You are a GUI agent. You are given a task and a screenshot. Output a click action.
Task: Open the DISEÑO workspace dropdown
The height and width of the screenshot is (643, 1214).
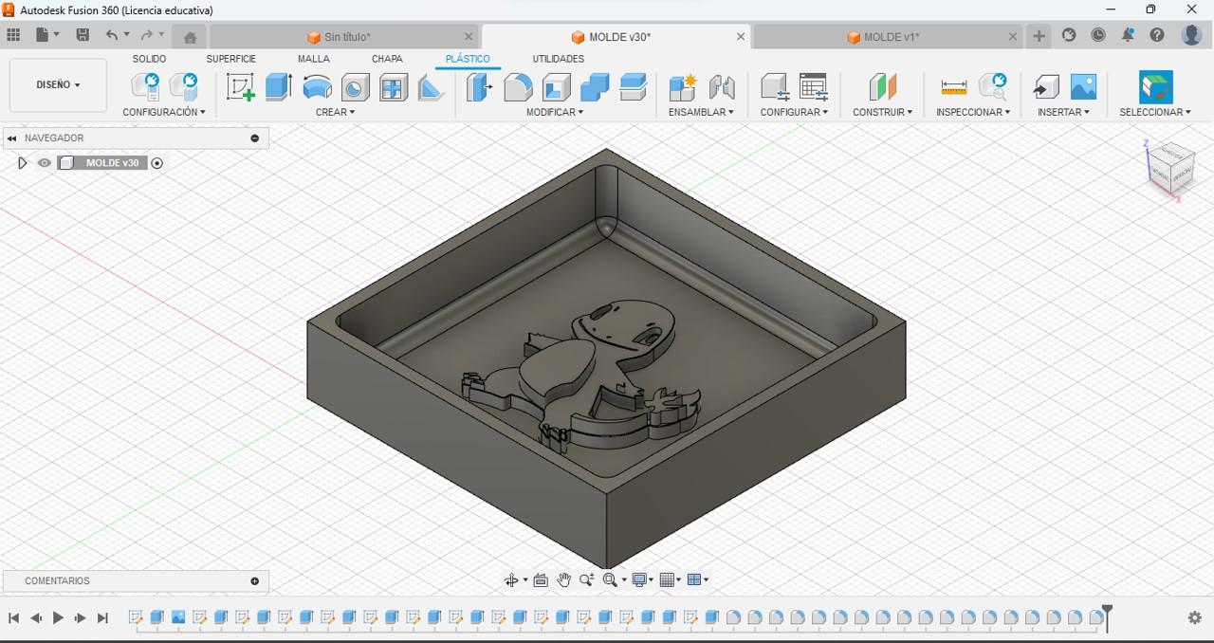[58, 84]
